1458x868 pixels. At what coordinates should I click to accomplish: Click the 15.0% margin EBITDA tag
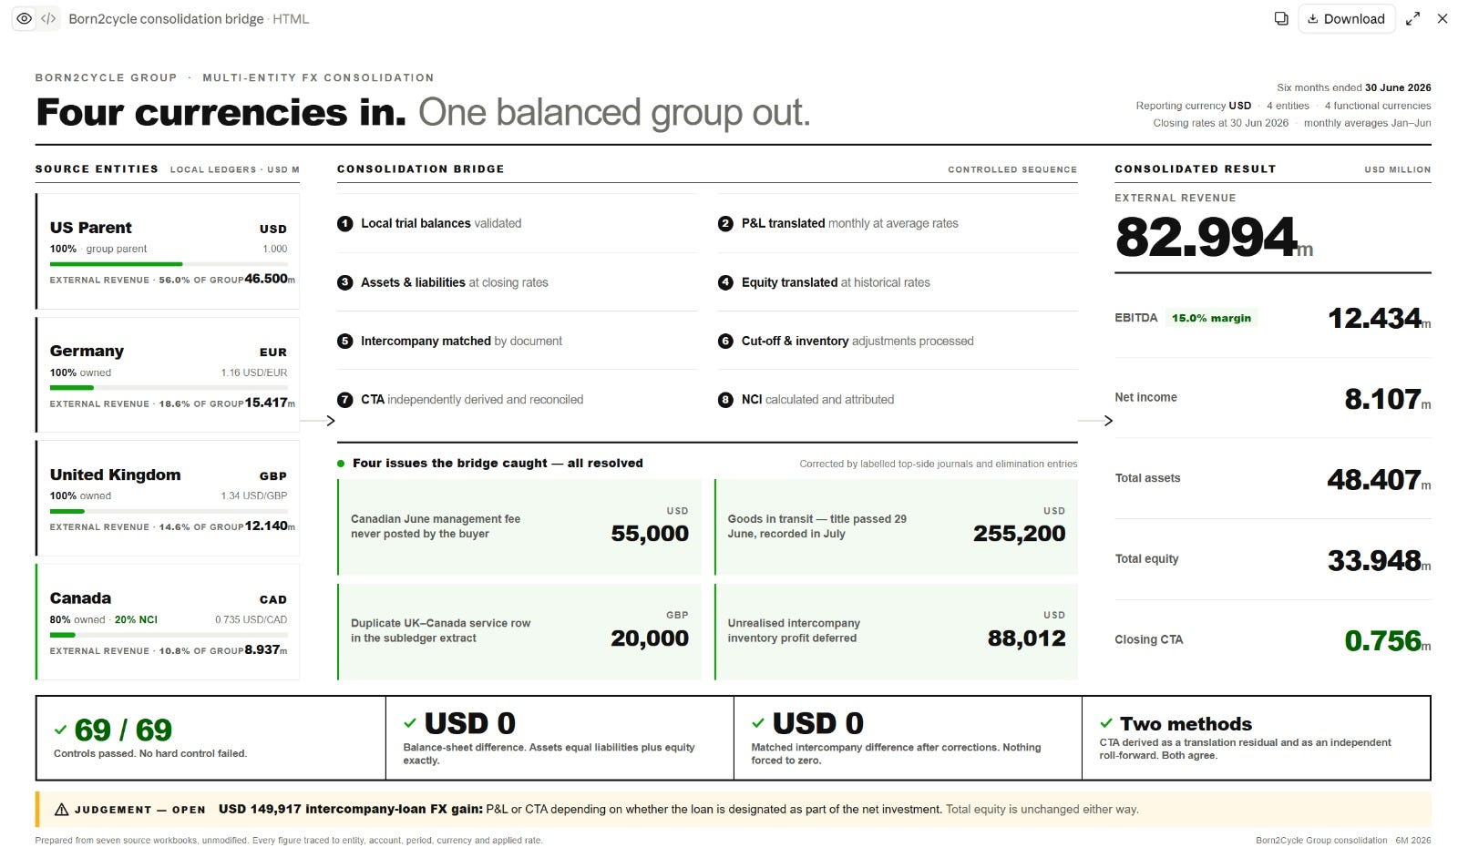1211,318
